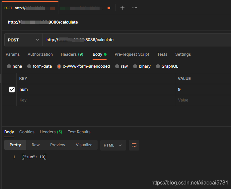
Task: Open the response Cookies tab
Action: (27, 132)
